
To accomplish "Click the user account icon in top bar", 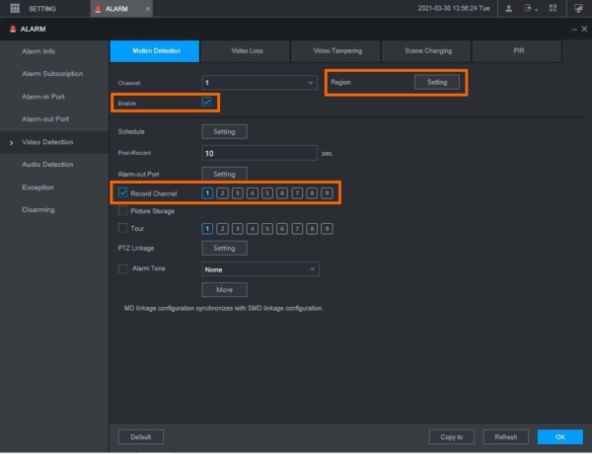I will point(508,8).
